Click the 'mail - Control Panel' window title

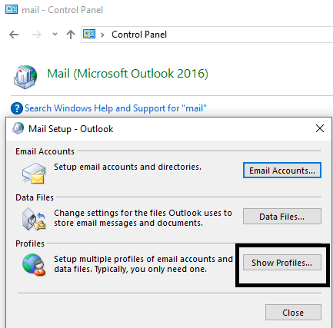coord(62,10)
